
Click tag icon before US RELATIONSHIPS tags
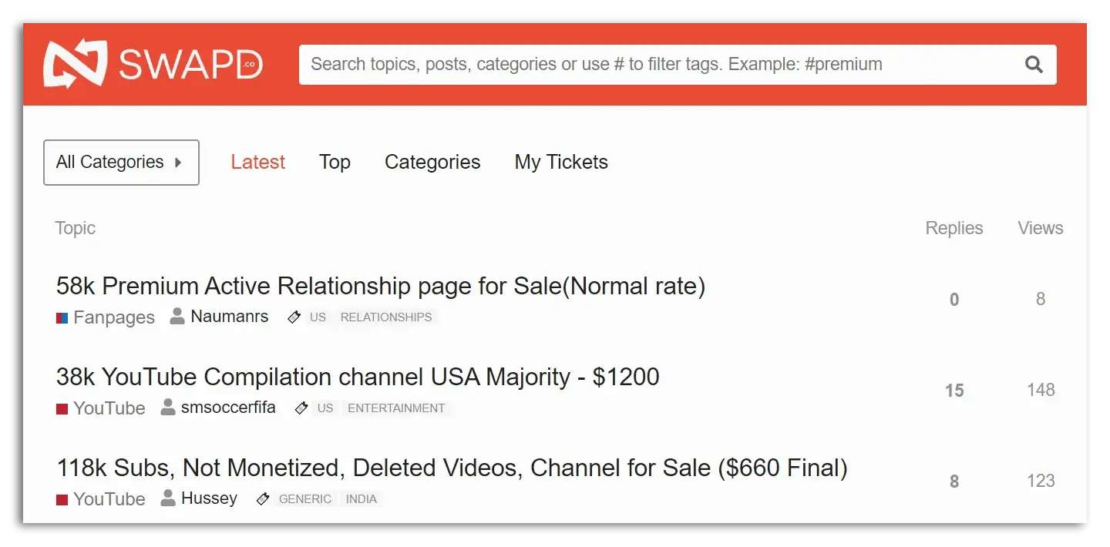pos(294,317)
